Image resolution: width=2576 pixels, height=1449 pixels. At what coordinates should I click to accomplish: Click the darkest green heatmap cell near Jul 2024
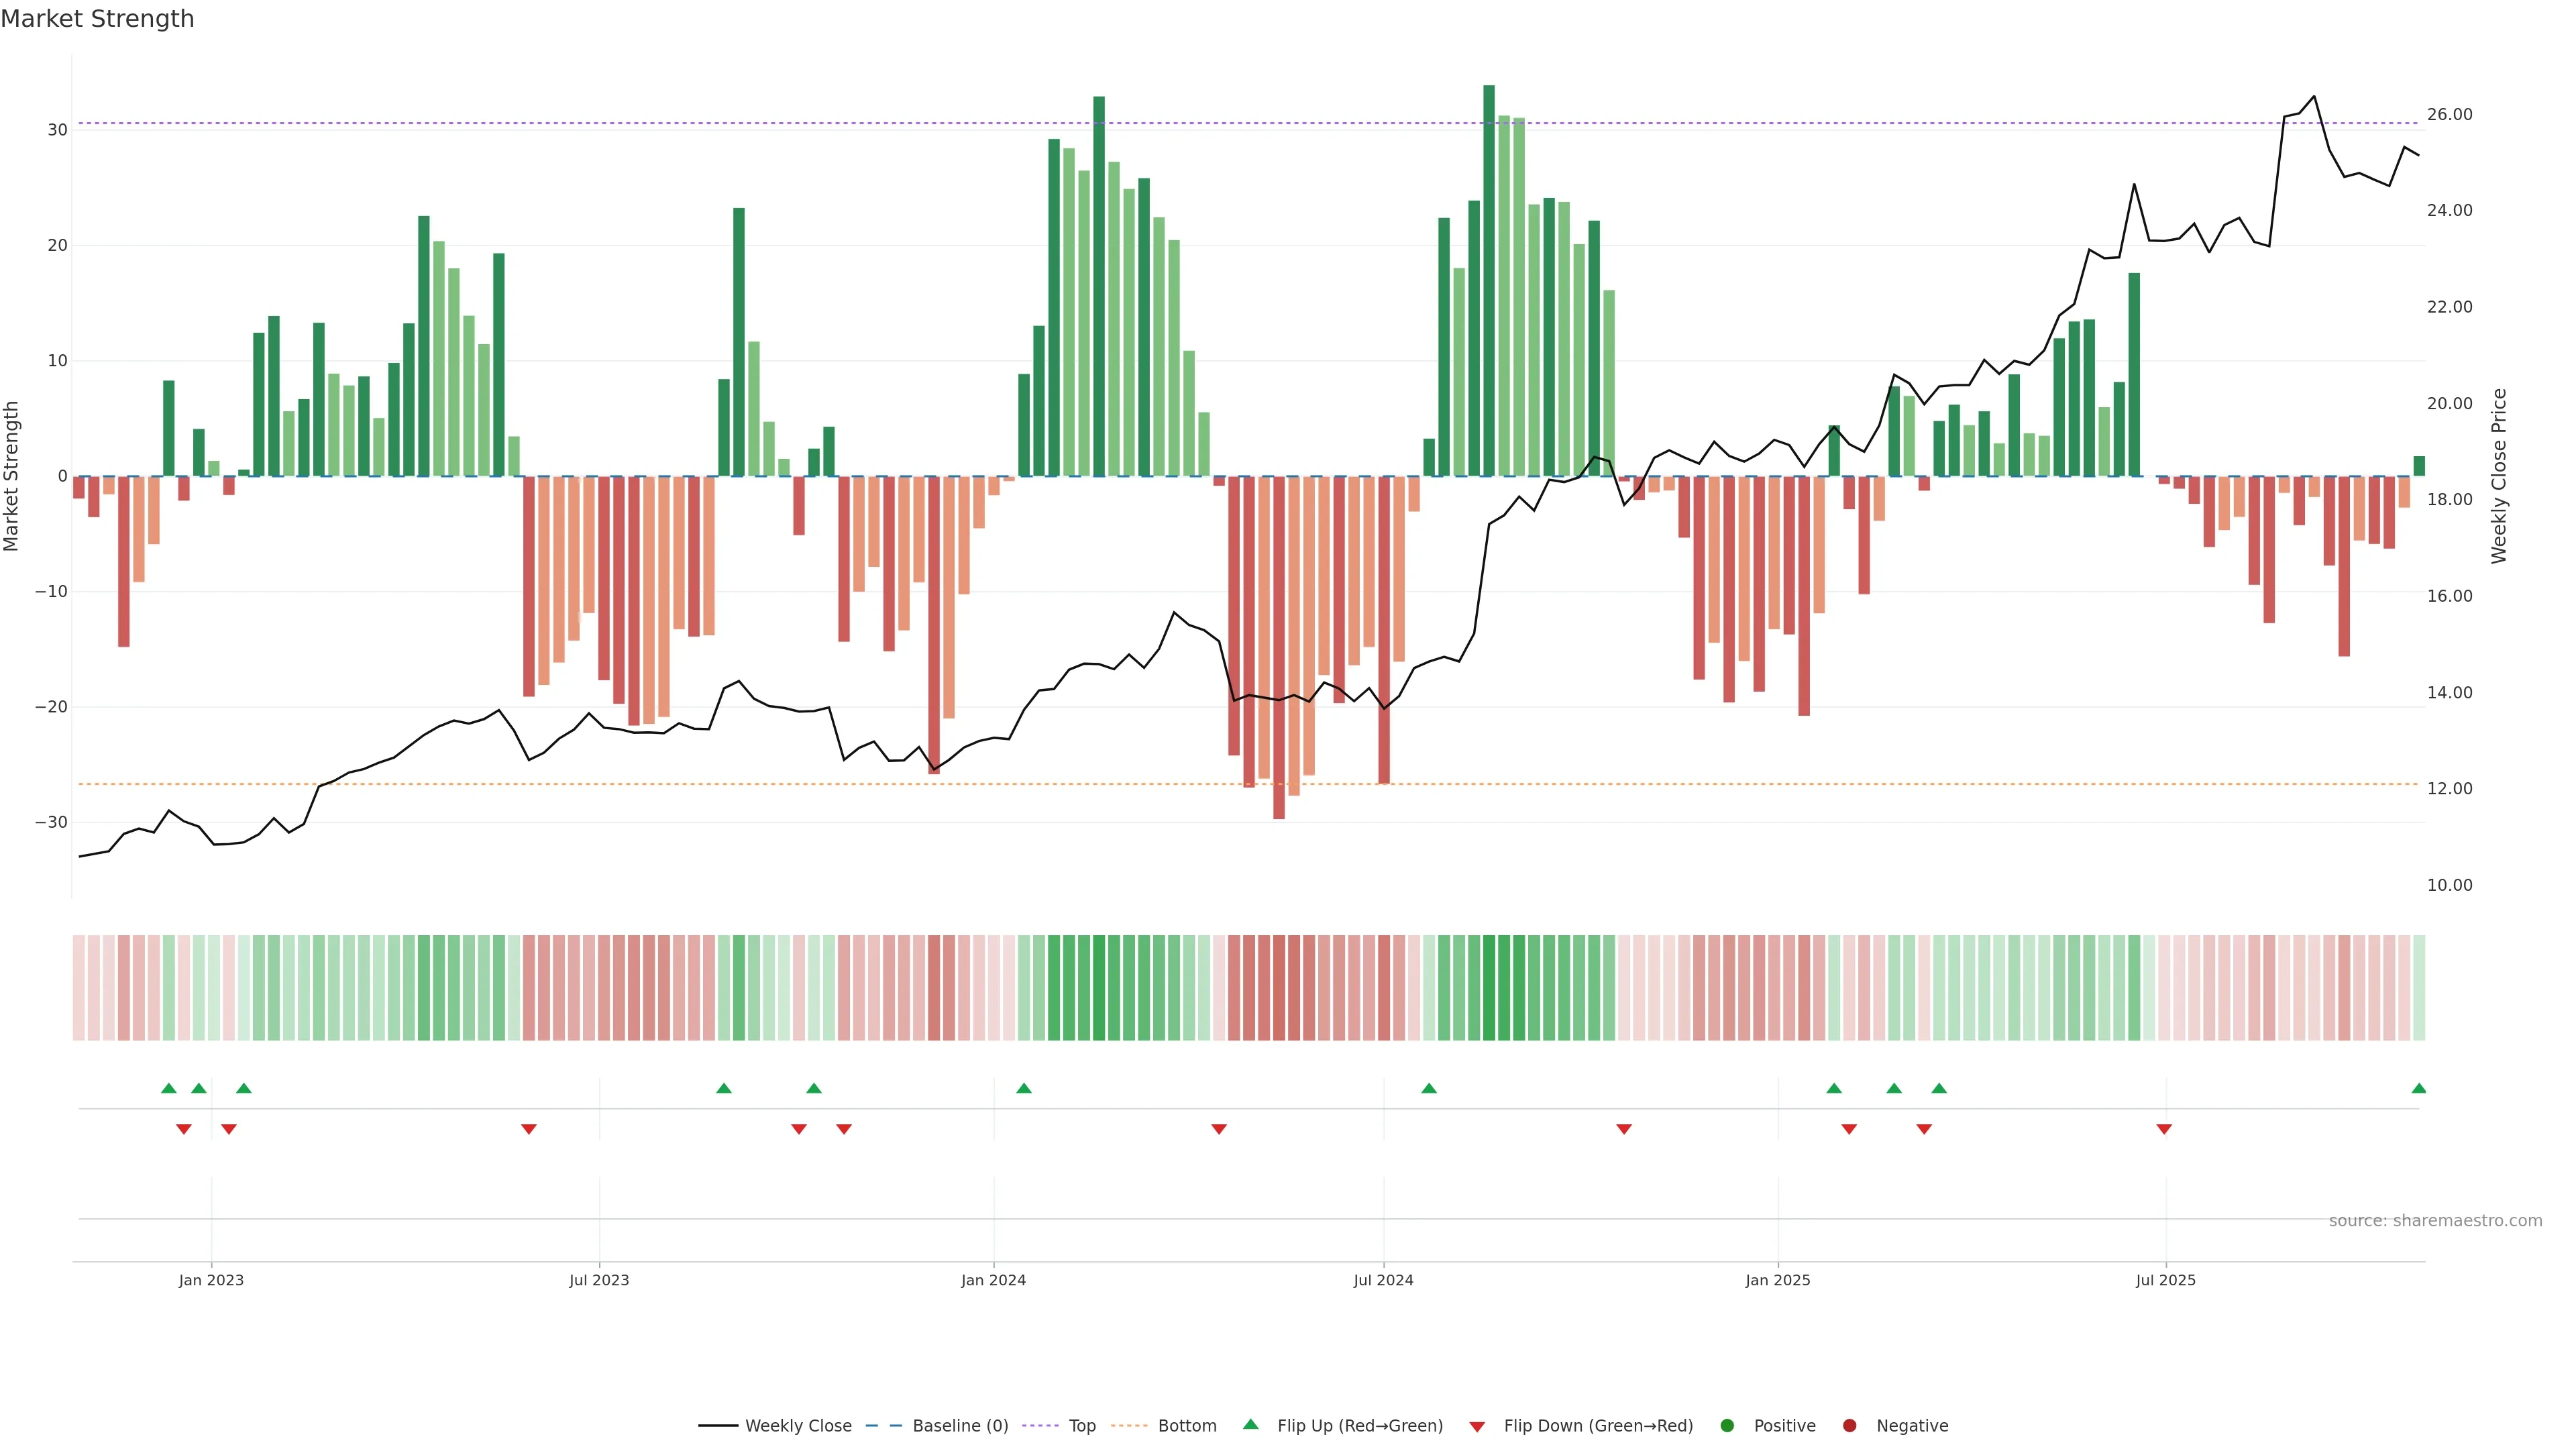[x=1488, y=988]
